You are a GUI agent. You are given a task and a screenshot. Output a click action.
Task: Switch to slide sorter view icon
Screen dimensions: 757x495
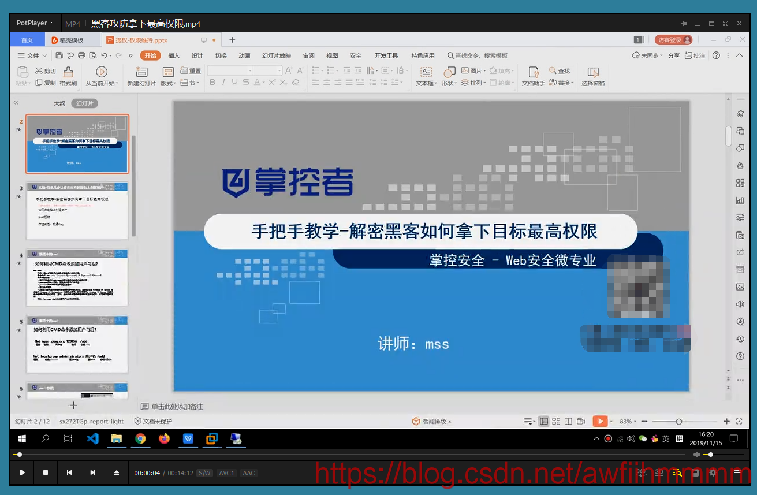556,422
